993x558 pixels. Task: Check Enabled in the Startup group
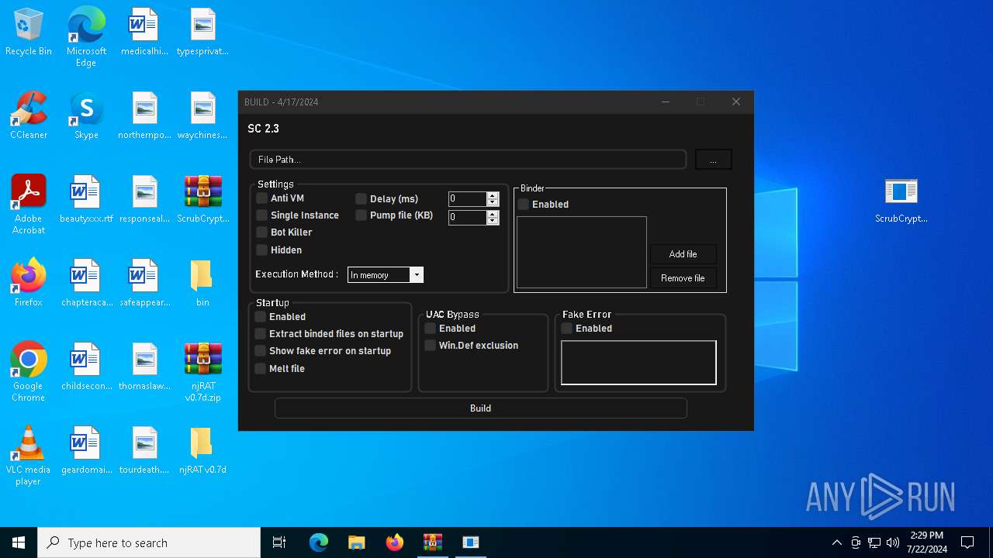click(x=261, y=317)
